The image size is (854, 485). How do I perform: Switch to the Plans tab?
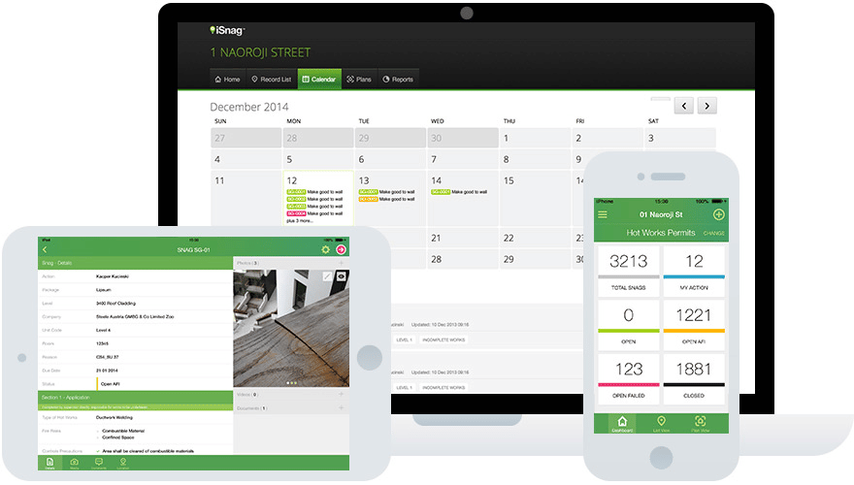coord(359,79)
